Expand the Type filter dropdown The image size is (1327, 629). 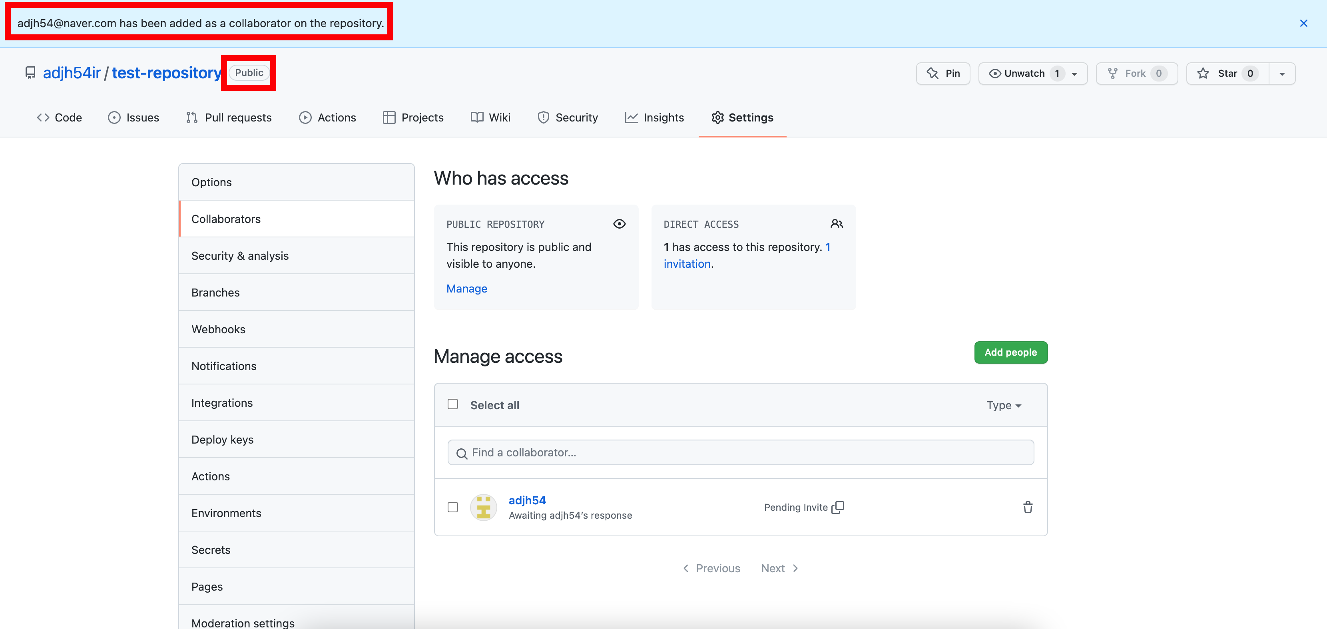[x=1004, y=406]
